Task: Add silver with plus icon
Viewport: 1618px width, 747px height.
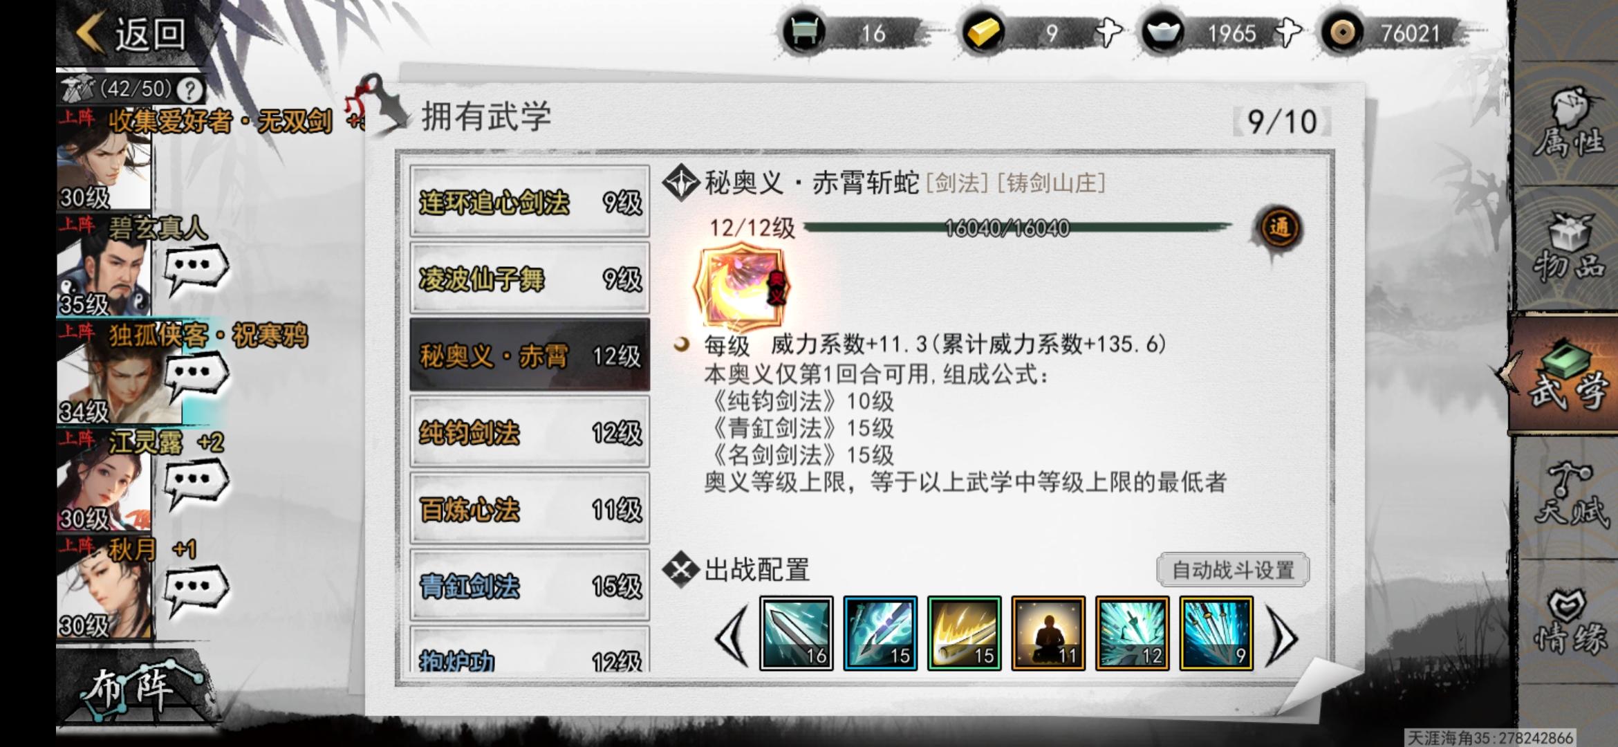Action: click(x=1287, y=33)
